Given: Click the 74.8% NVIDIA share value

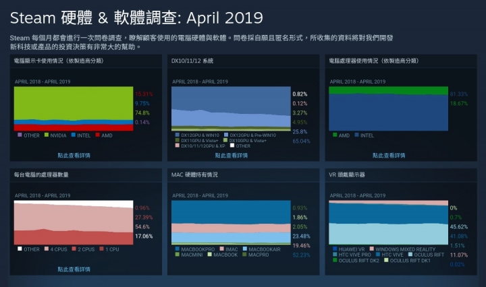Looking at the screenshot, I should point(142,113).
